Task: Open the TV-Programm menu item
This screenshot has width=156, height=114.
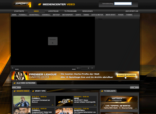Action: (70, 11)
